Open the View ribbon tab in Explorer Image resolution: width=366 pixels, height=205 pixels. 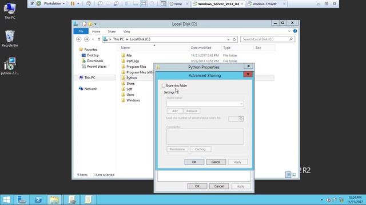click(126, 31)
